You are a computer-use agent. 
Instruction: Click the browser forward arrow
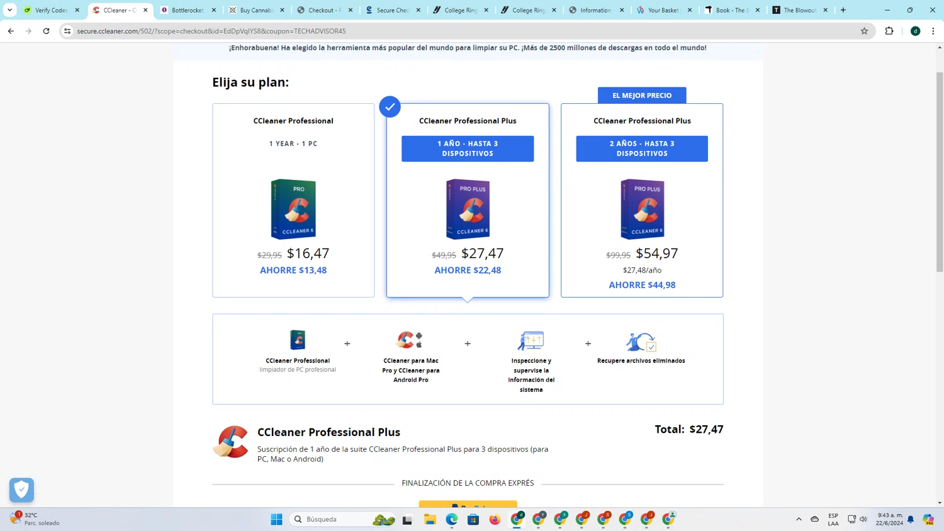coord(28,31)
